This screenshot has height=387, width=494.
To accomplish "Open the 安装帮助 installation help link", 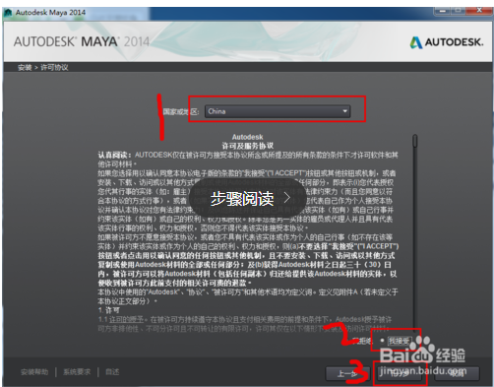I will pos(34,372).
